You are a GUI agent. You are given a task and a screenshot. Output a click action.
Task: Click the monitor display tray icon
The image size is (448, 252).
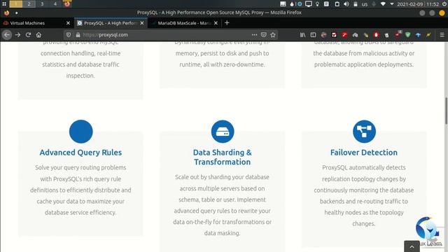click(309, 4)
